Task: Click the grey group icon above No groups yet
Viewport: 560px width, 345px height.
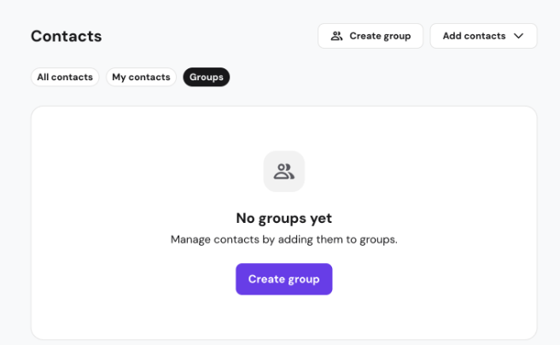Action: pos(283,171)
